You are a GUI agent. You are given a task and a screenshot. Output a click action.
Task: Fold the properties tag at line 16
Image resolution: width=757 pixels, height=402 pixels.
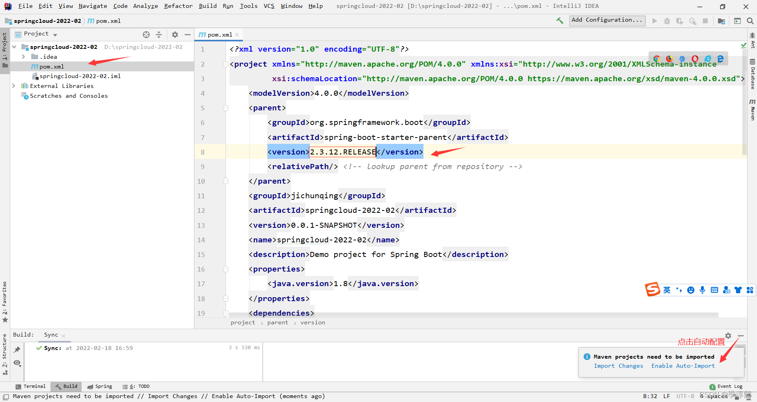[x=226, y=269]
